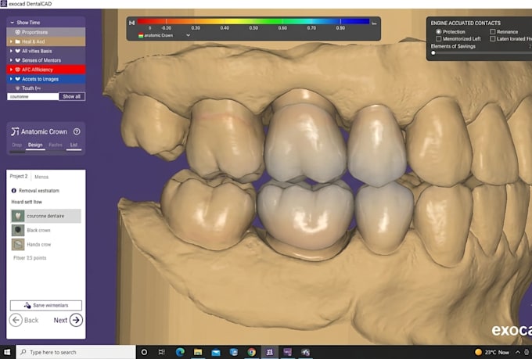Click the taskbar search box
532x359 pixels.
76,352
